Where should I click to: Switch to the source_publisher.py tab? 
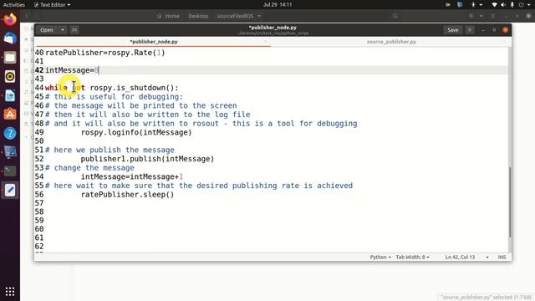[391, 42]
